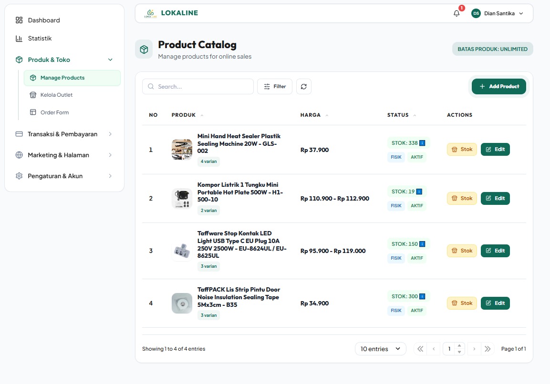The image size is (550, 384).
Task: Click Stok button for Taffware Stop Kontak
Action: pos(462,251)
